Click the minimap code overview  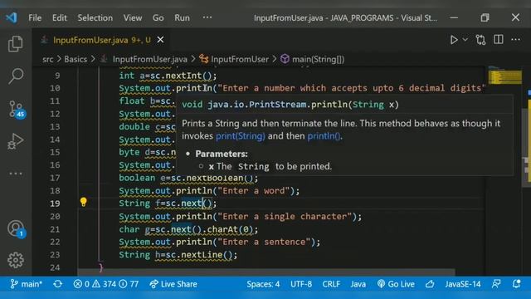click(504, 76)
